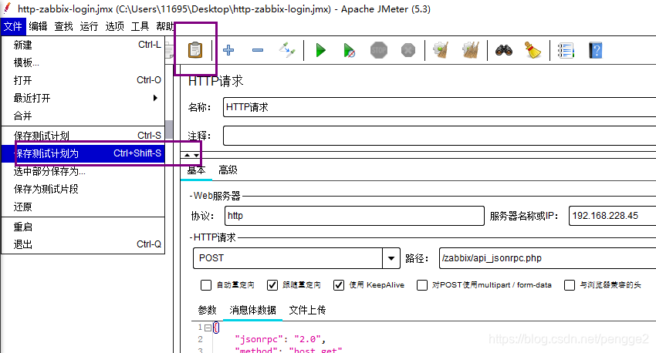Open the 运行 menu
This screenshot has width=656, height=353.
[x=89, y=26]
